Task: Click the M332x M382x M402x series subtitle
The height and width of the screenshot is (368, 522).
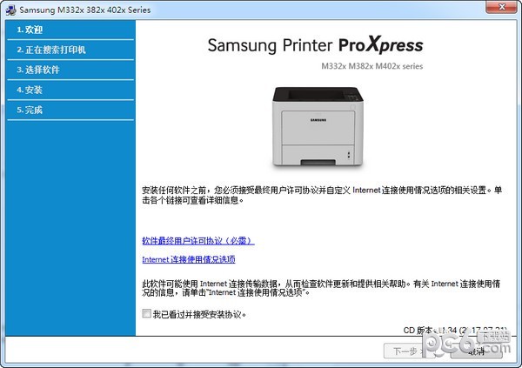Action: tap(371, 66)
